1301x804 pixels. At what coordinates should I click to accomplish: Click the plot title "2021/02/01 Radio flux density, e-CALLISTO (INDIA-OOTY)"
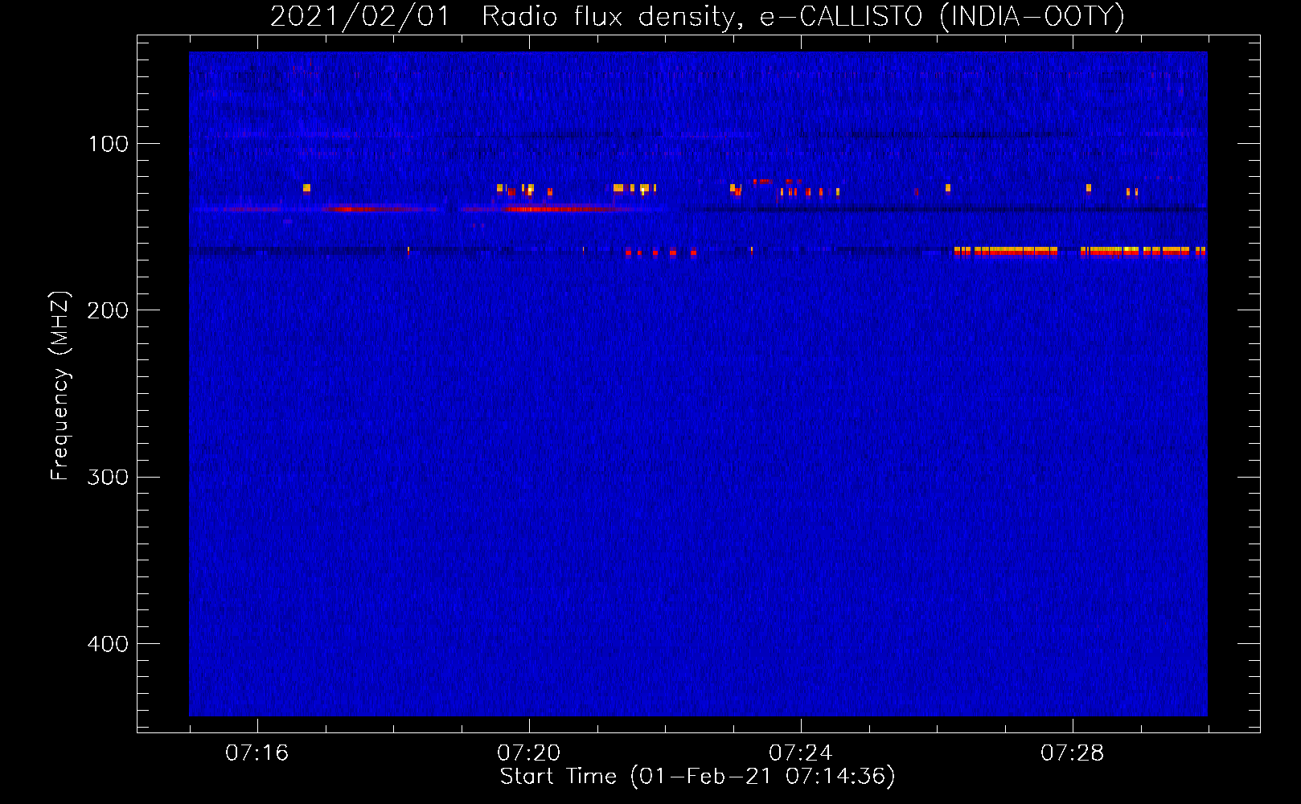(x=697, y=16)
